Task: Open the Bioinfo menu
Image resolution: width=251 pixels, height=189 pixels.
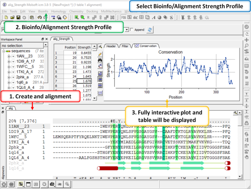Action: pyautogui.click(x=43, y=12)
